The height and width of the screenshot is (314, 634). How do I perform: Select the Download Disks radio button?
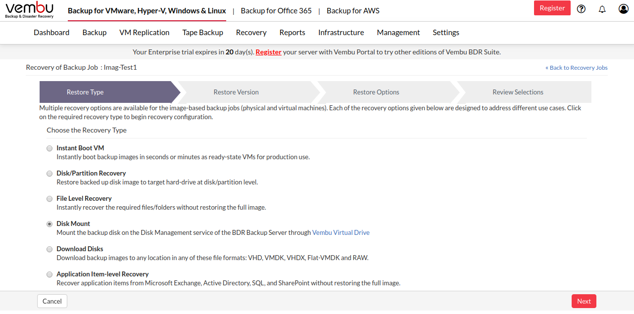click(x=49, y=249)
